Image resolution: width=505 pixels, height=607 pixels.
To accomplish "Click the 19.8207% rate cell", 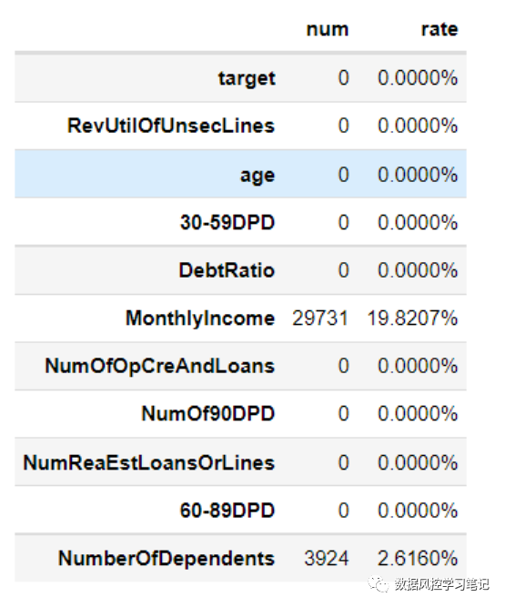I will [x=412, y=319].
